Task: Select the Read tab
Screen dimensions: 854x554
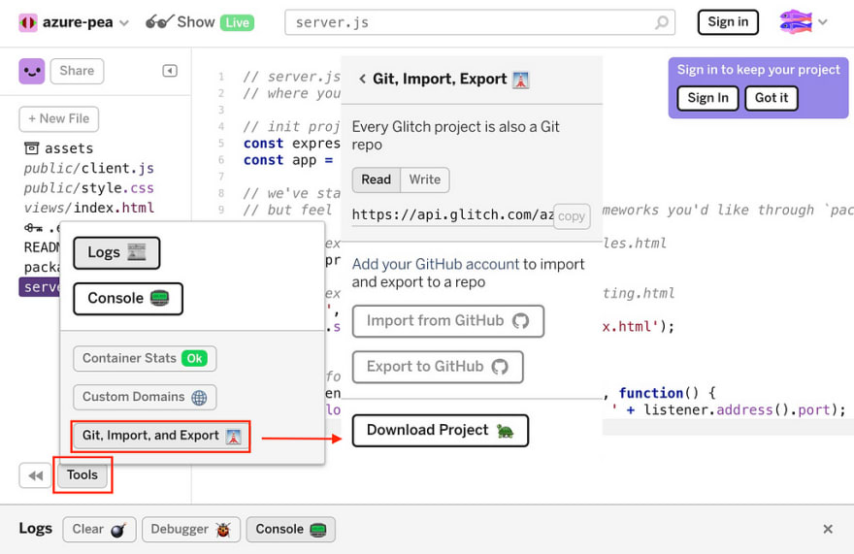Action: 377,179
